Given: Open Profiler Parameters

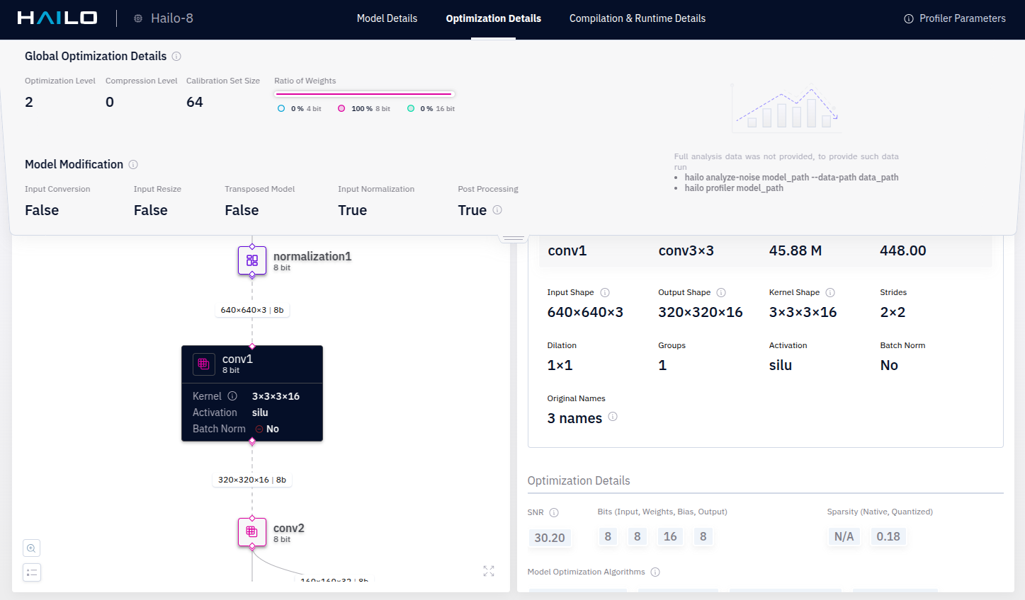Looking at the screenshot, I should [954, 18].
